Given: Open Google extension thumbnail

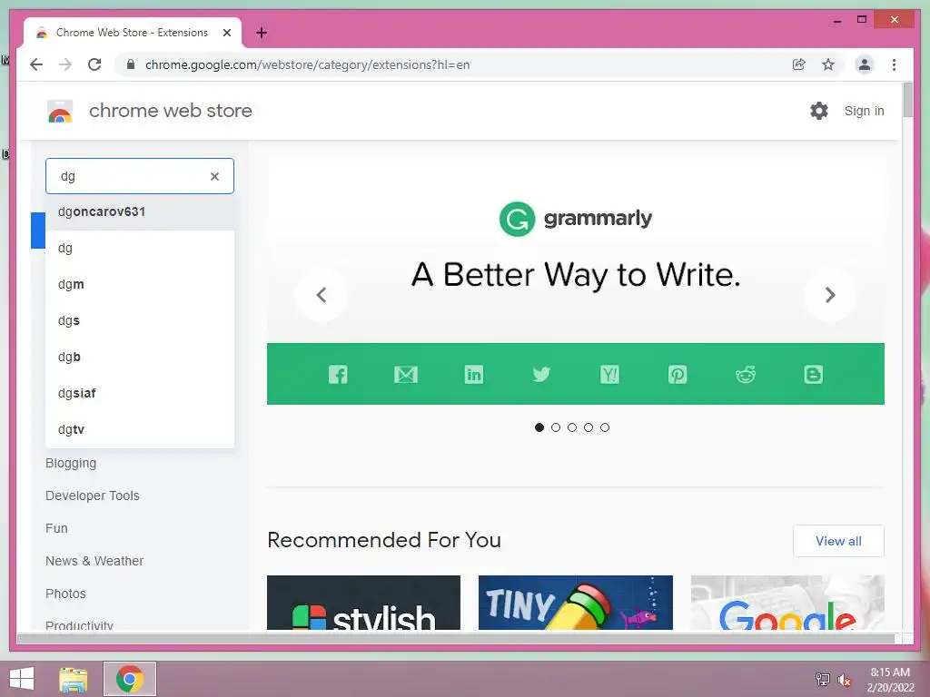Looking at the screenshot, I should (787, 603).
